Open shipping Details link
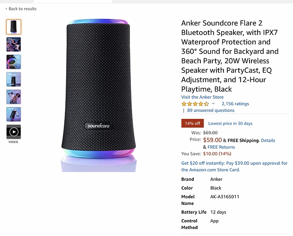 [x=268, y=141]
